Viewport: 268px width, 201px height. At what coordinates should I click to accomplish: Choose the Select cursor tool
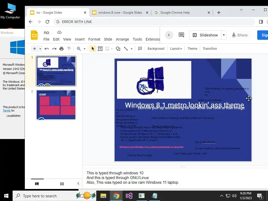(93, 49)
